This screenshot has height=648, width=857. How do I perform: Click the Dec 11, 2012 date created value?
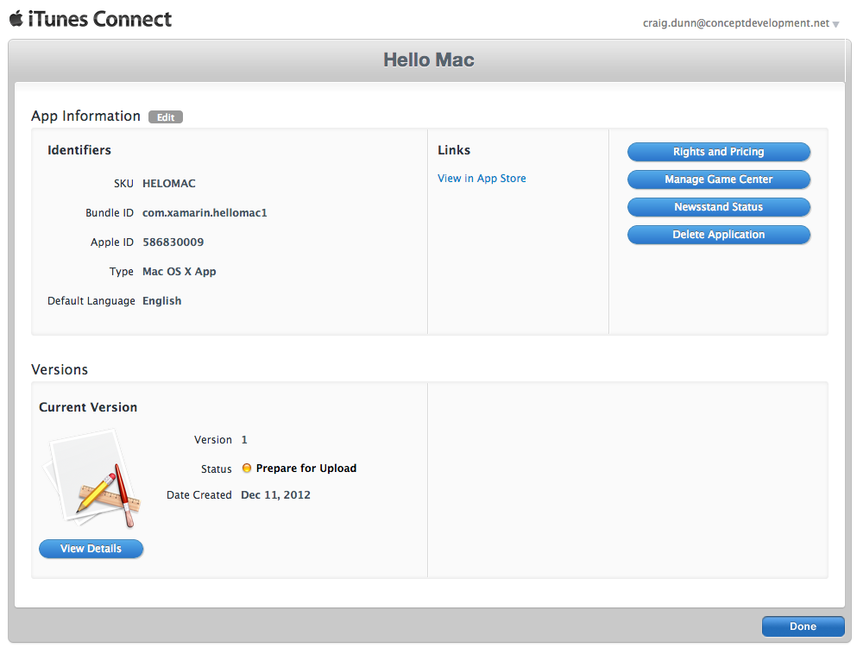275,494
